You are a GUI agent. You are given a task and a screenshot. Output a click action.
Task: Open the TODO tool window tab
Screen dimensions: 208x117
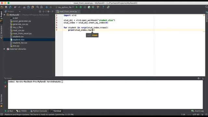coord(21,111)
